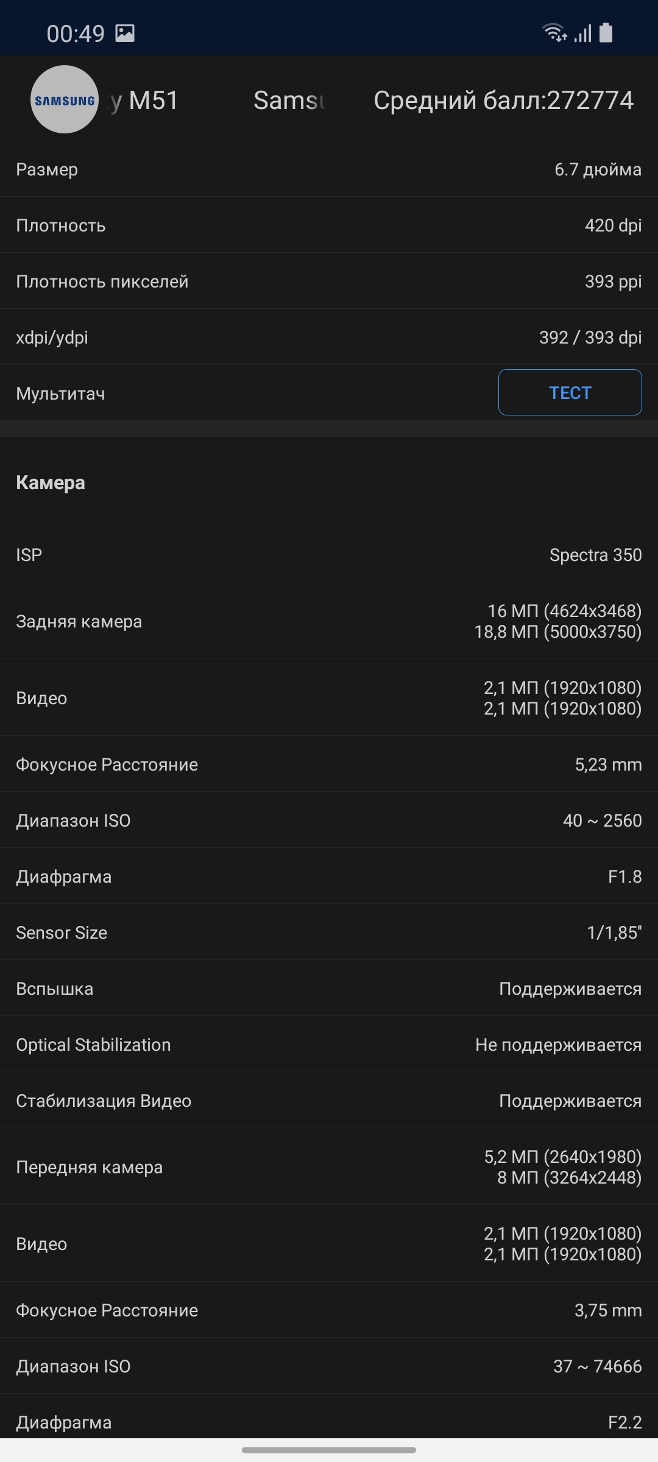Tap the Samsung logo icon
This screenshot has height=1462, width=658.
click(x=65, y=100)
